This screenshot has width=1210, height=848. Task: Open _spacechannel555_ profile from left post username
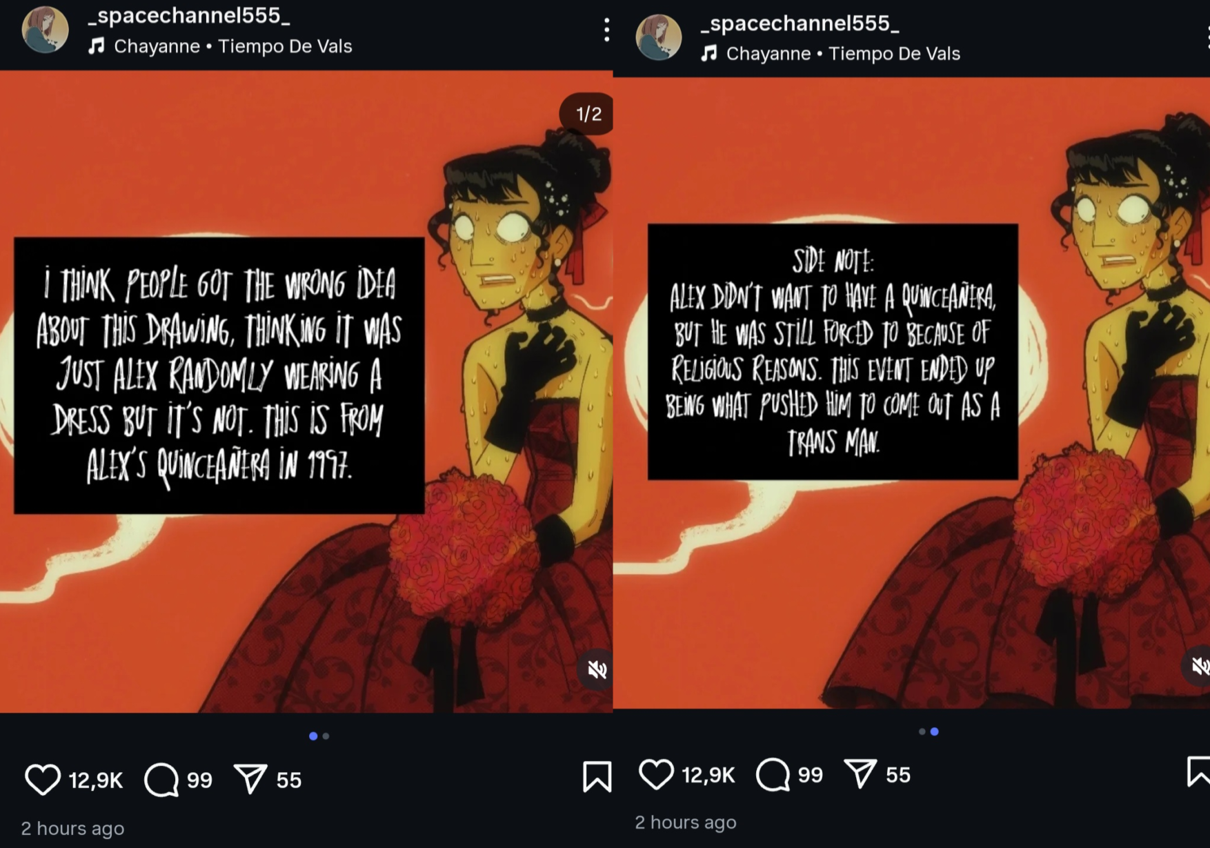pyautogui.click(x=189, y=16)
